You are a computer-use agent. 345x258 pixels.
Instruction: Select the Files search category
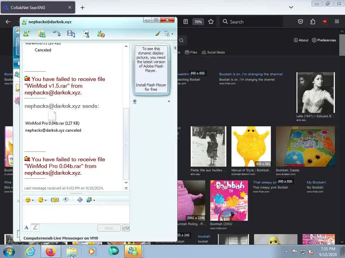tap(191, 52)
